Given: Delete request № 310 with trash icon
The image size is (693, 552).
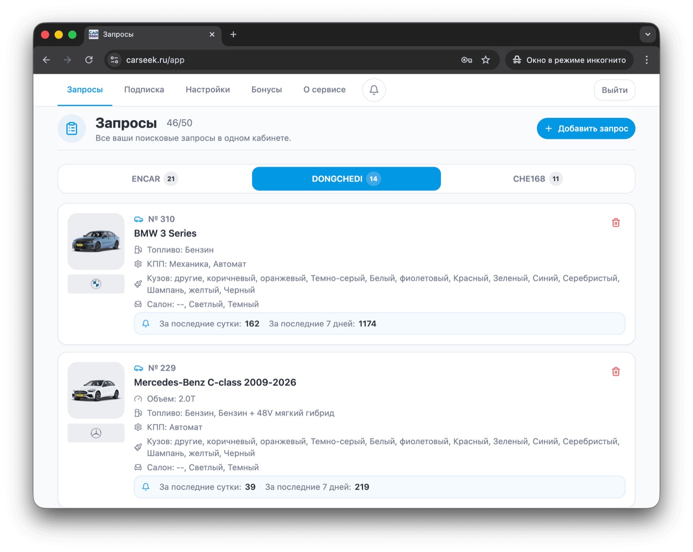Looking at the screenshot, I should pyautogui.click(x=616, y=223).
